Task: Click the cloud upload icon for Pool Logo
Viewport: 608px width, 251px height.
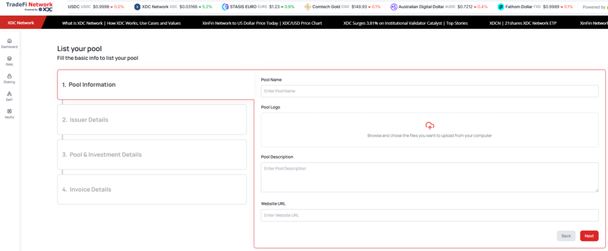Action: point(430,125)
